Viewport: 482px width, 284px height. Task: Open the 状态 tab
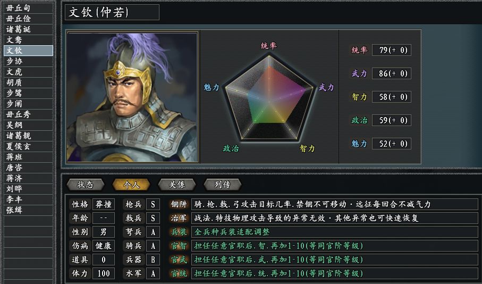pyautogui.click(x=85, y=185)
